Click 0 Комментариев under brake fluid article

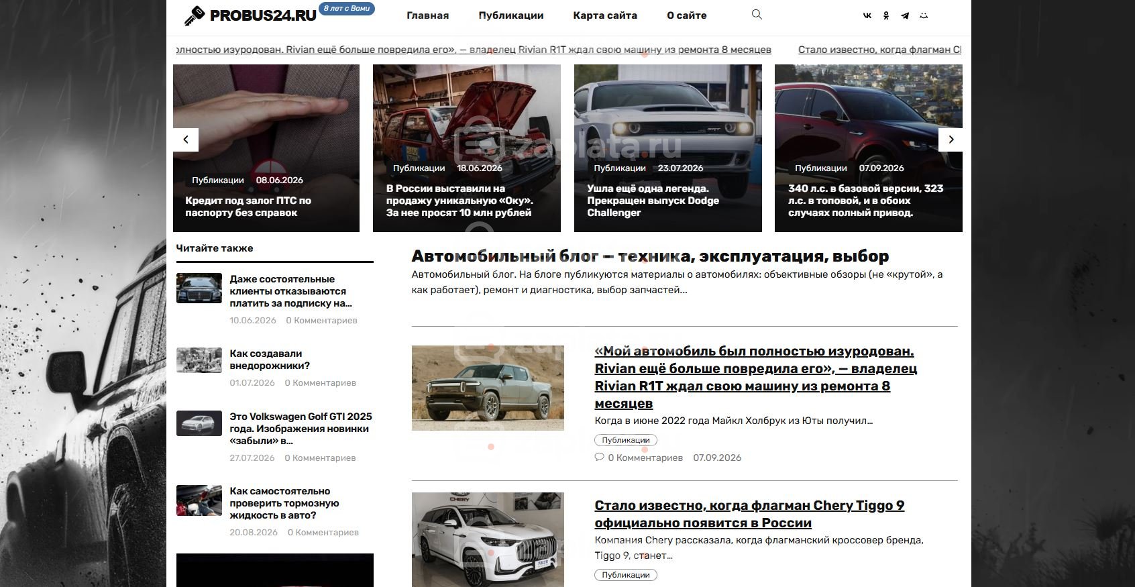[323, 533]
